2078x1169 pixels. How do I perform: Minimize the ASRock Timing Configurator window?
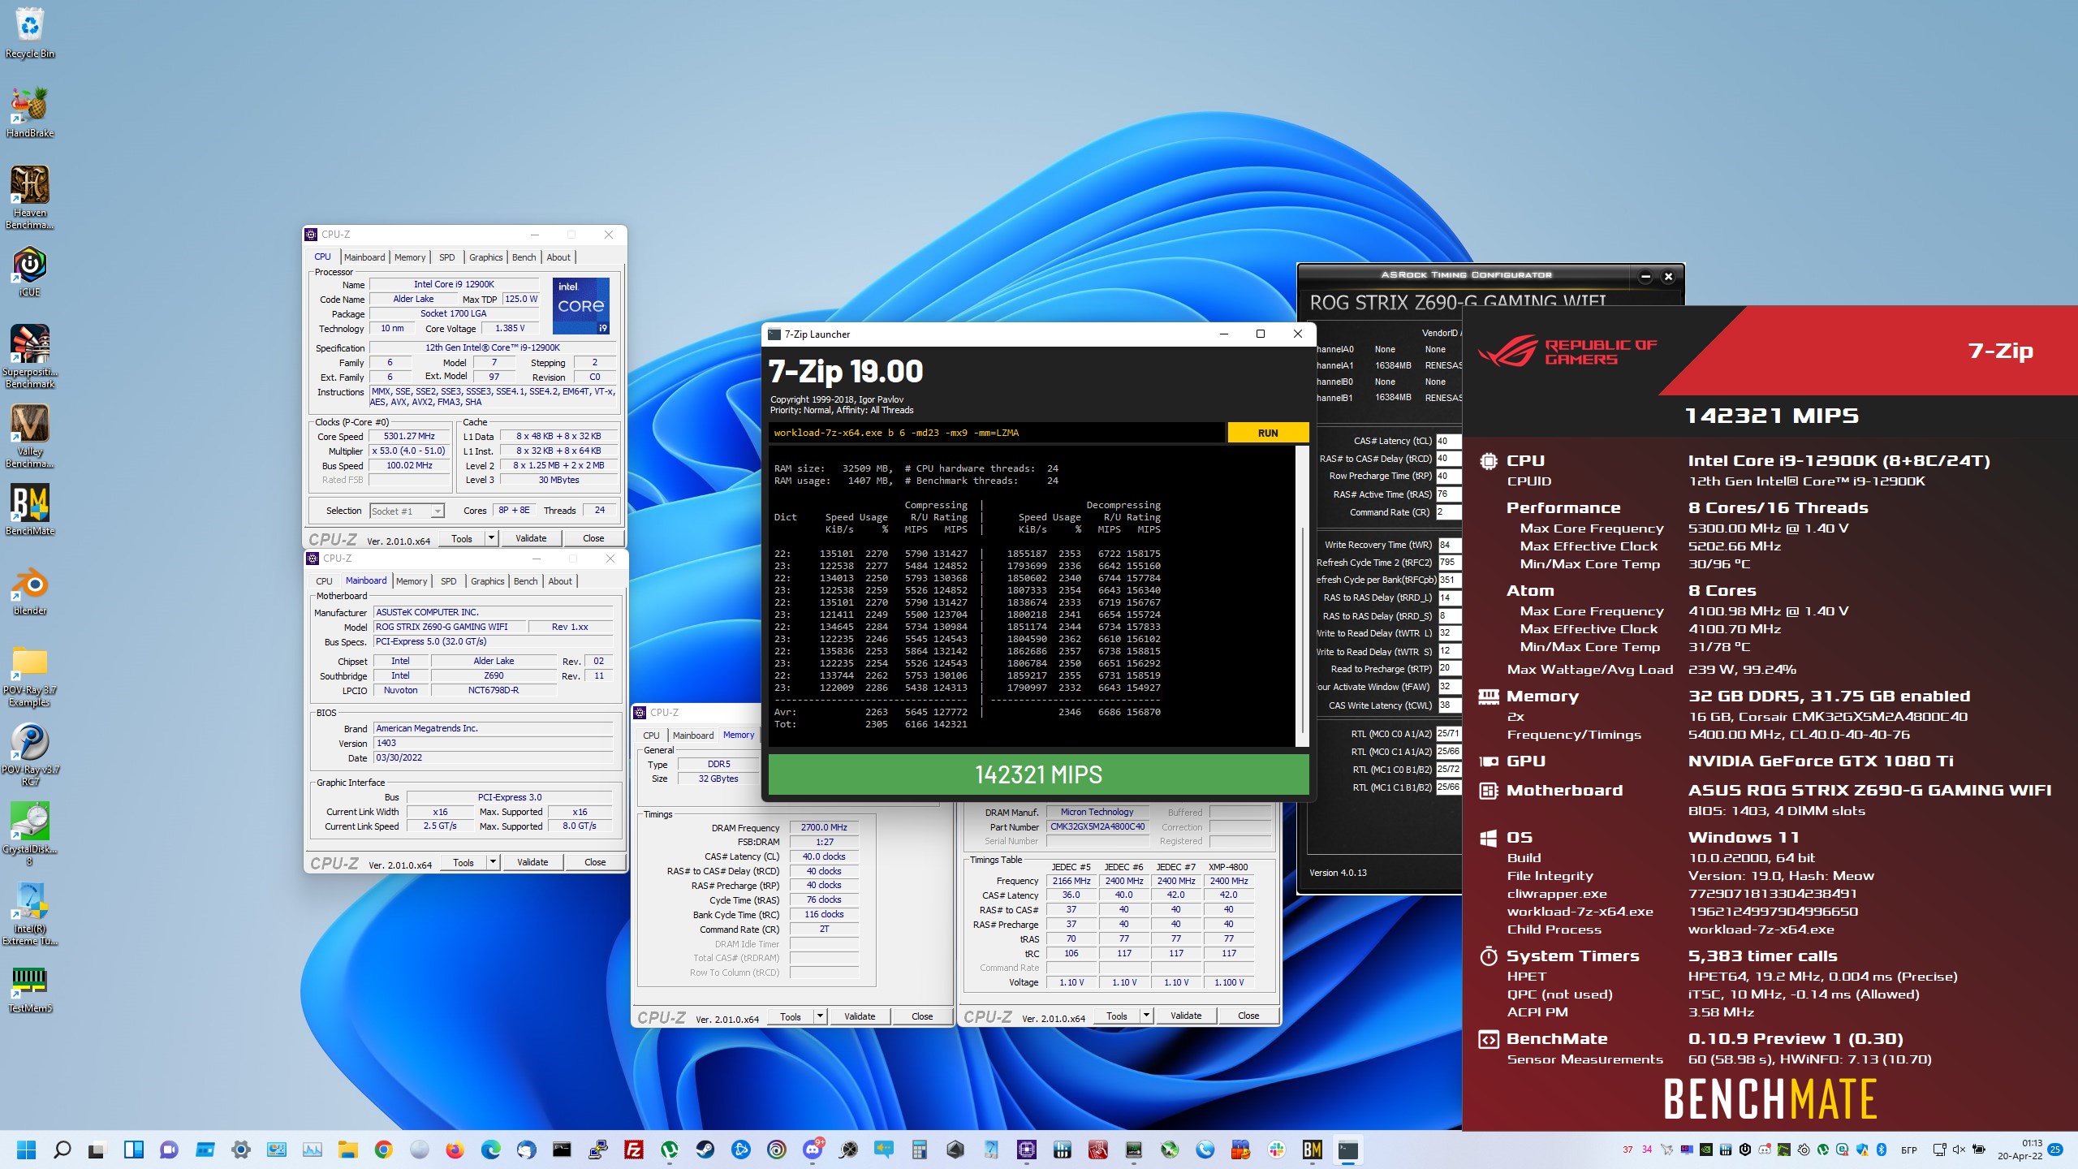click(1645, 276)
